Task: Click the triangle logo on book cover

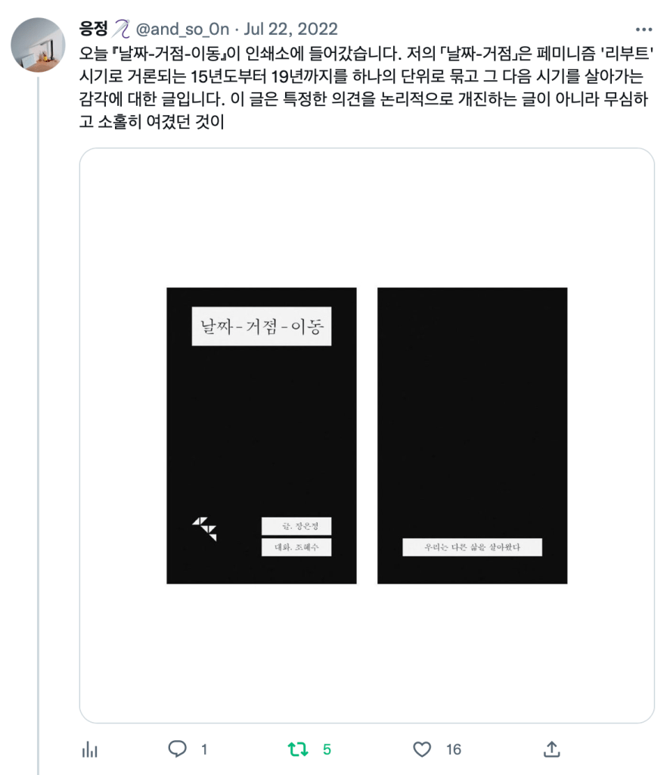Action: [204, 529]
